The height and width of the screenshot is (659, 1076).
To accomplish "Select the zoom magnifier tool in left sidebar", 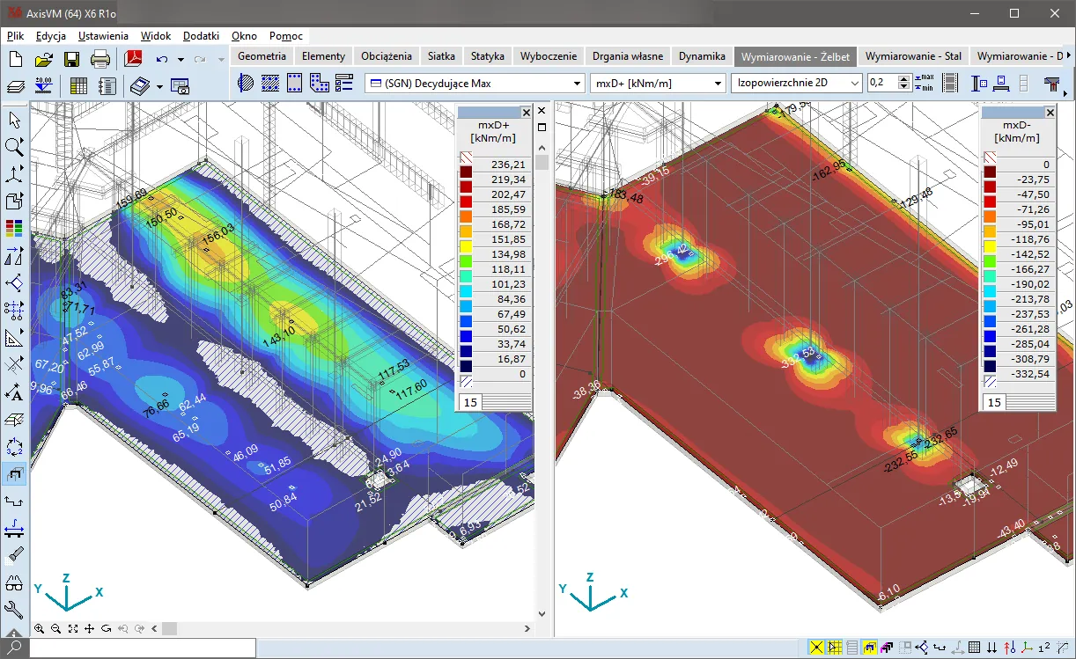I will [14, 146].
